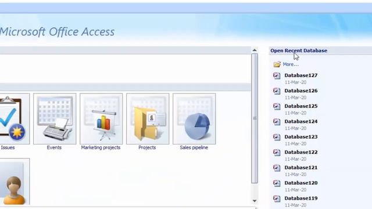Click the Open Recent Database heading
This screenshot has width=372, height=209.
click(299, 51)
